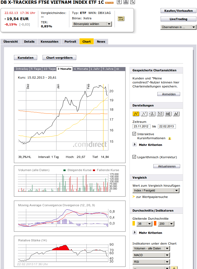Image resolution: width=197 pixels, height=269 pixels.
Task: Select the dotted line chart style
Action: [x=144, y=114]
